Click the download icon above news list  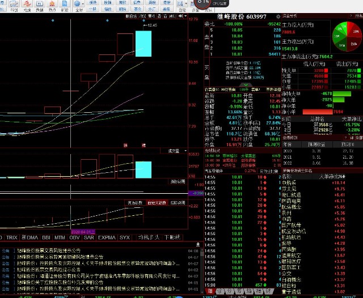[198, 244]
